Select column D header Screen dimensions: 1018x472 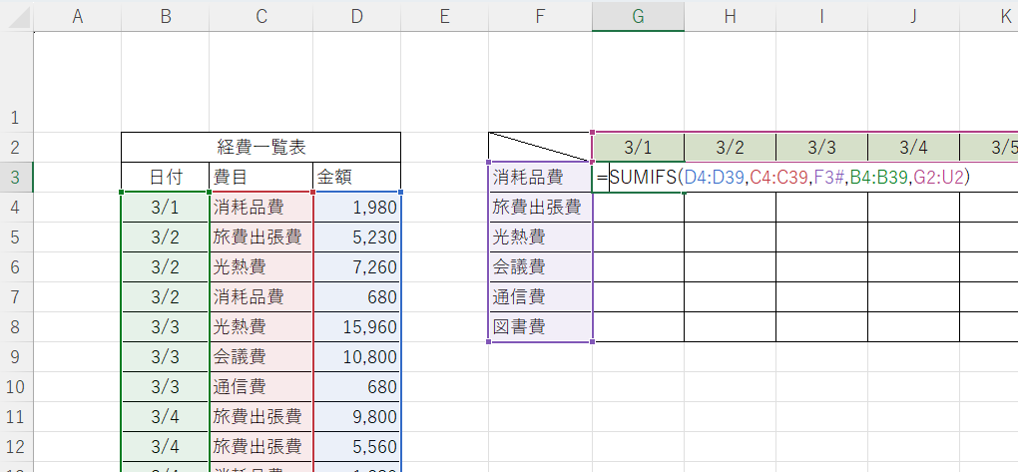pyautogui.click(x=356, y=15)
